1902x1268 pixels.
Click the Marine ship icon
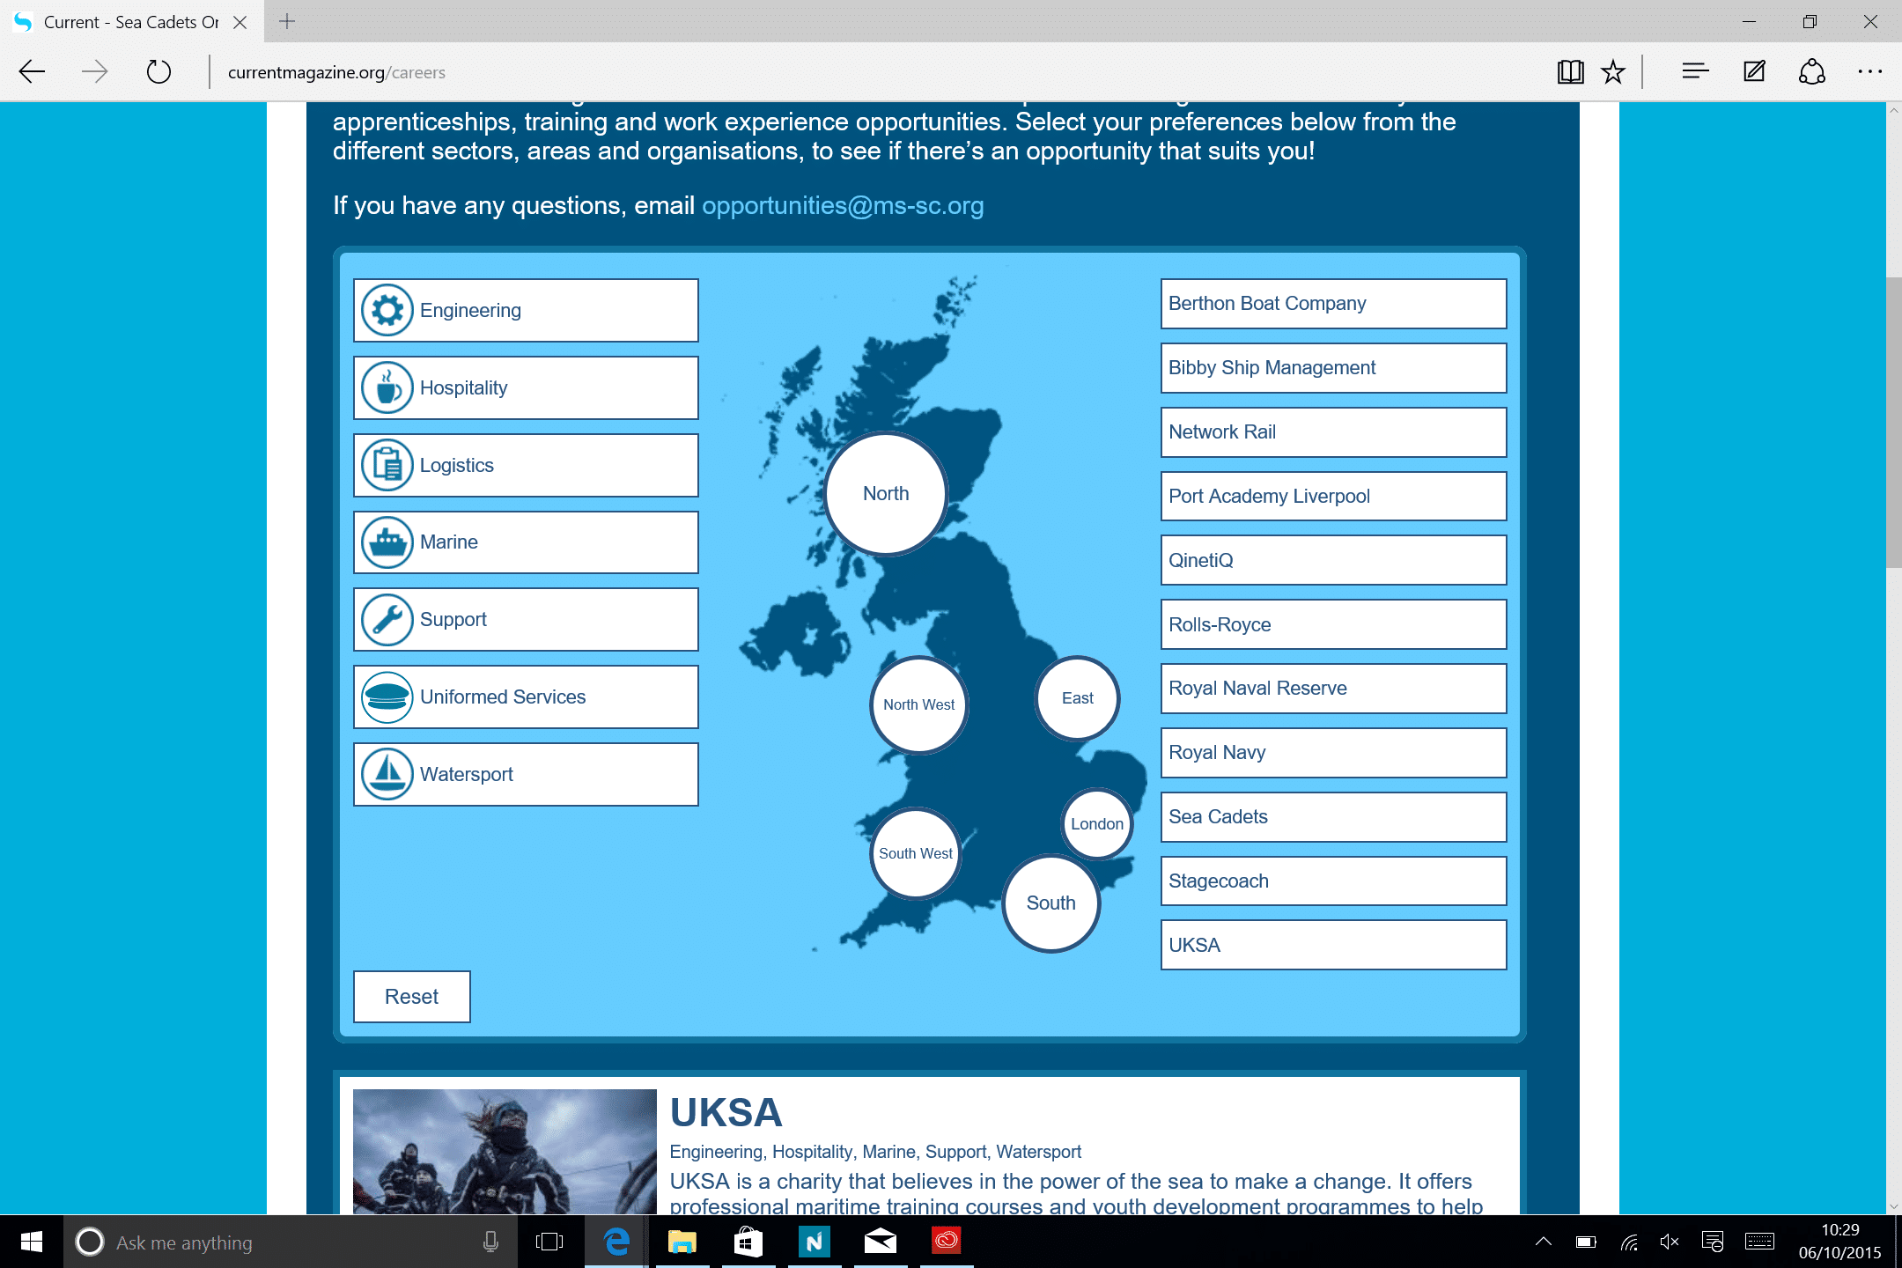coord(386,542)
